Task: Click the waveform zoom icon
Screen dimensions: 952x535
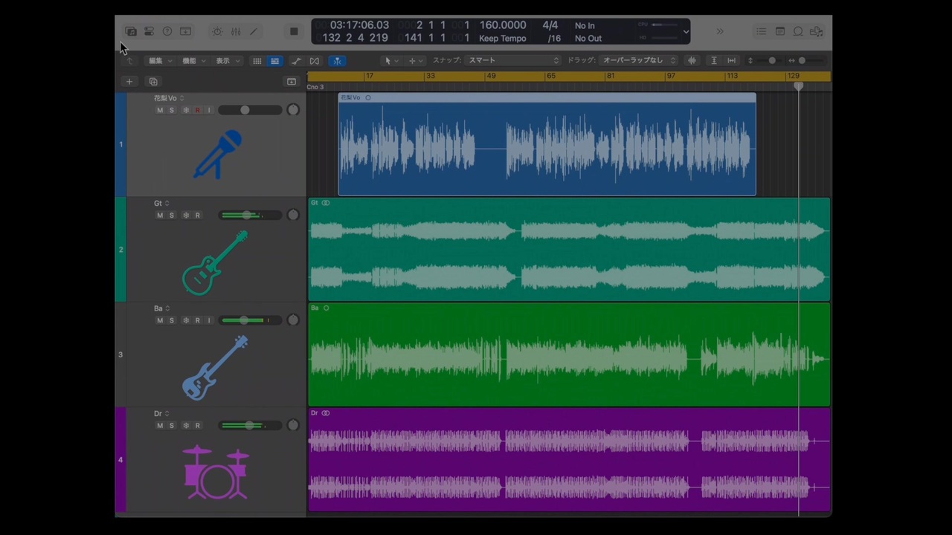Action: [692, 60]
